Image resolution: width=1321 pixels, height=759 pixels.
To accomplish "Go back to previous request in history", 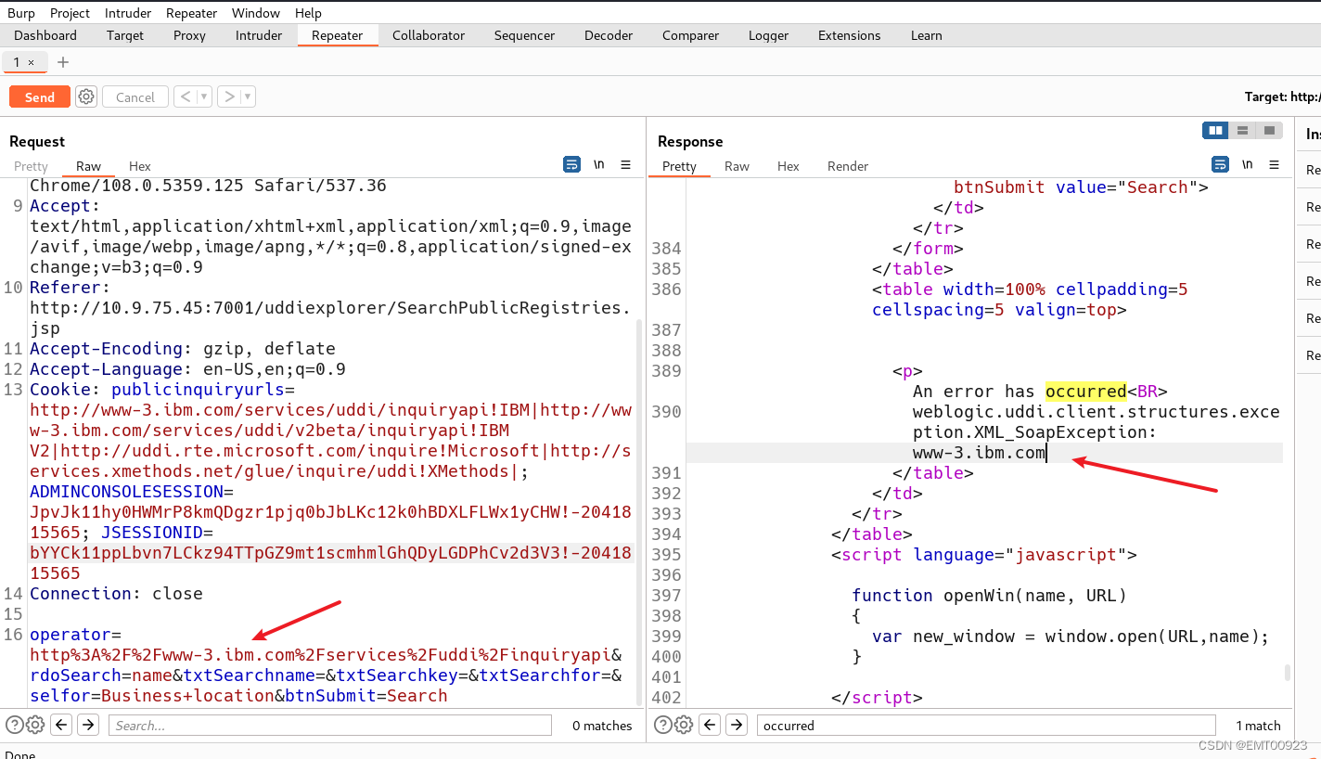I will 185,96.
